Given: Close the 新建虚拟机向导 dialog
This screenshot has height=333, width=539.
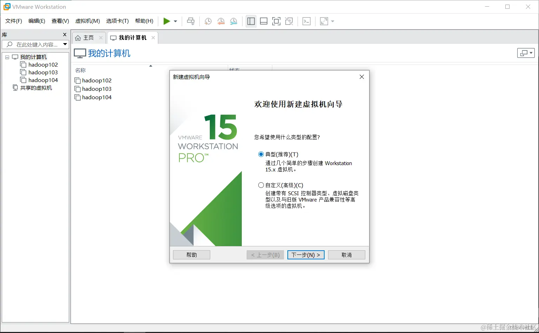Looking at the screenshot, I should pyautogui.click(x=362, y=77).
